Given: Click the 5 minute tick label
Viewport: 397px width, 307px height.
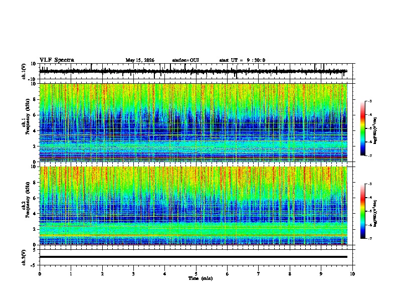Looking at the screenshot, I should [196, 274].
